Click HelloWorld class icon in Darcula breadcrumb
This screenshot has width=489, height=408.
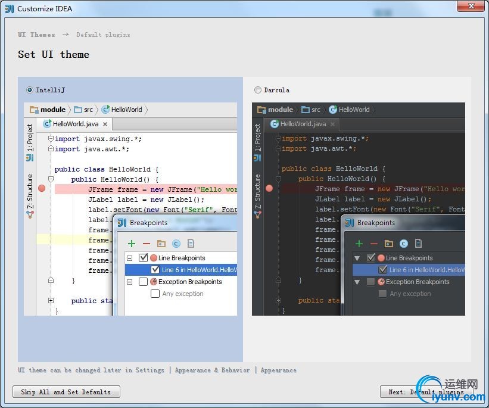point(333,109)
